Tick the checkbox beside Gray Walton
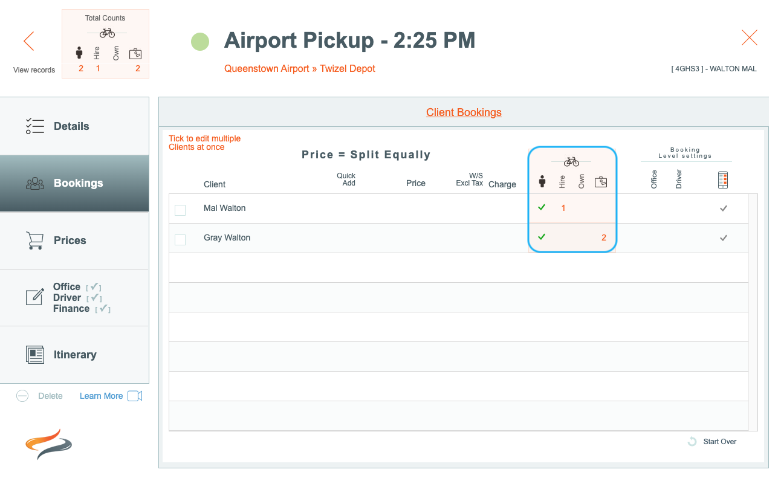The image size is (781, 478). [x=180, y=239]
